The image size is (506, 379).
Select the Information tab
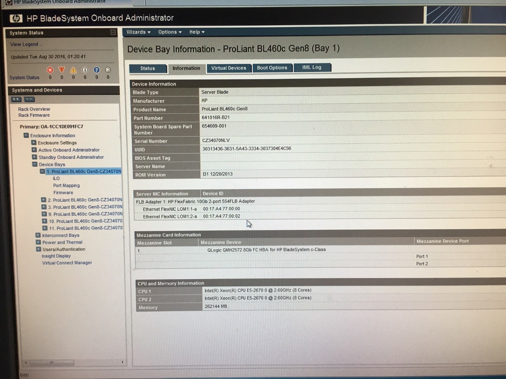(186, 68)
